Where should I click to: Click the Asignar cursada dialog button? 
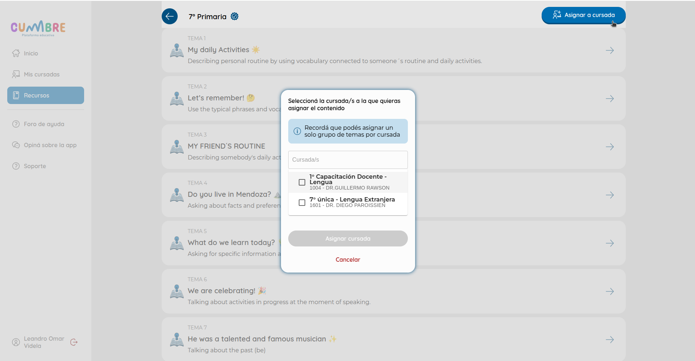point(348,238)
